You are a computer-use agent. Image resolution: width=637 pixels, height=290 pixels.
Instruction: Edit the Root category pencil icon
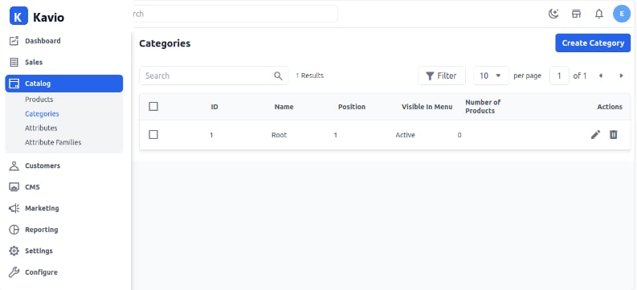(595, 135)
